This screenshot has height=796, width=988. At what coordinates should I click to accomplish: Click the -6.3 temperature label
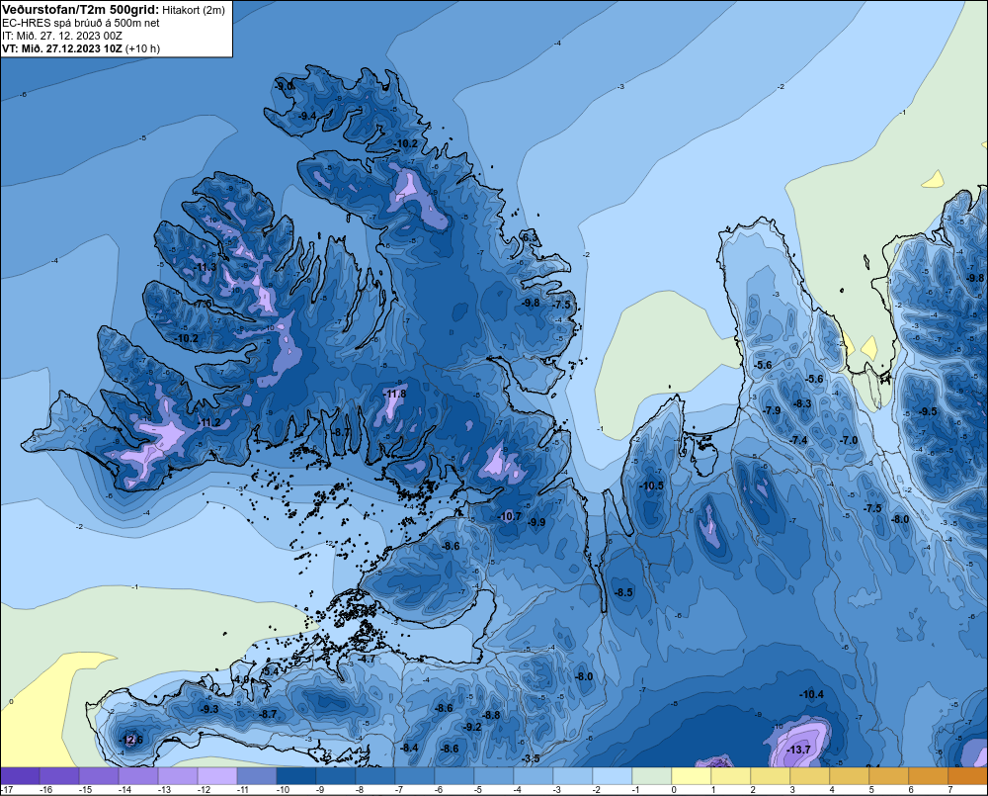pyautogui.click(x=530, y=237)
